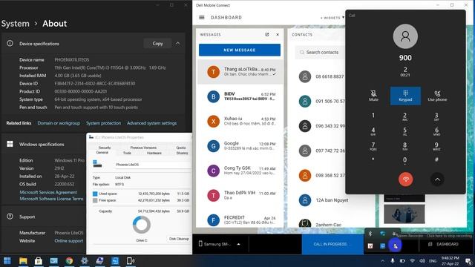Image resolution: width=475 pixels, height=267 pixels.
Task: Open the BIDV message thread
Action: tap(240, 96)
